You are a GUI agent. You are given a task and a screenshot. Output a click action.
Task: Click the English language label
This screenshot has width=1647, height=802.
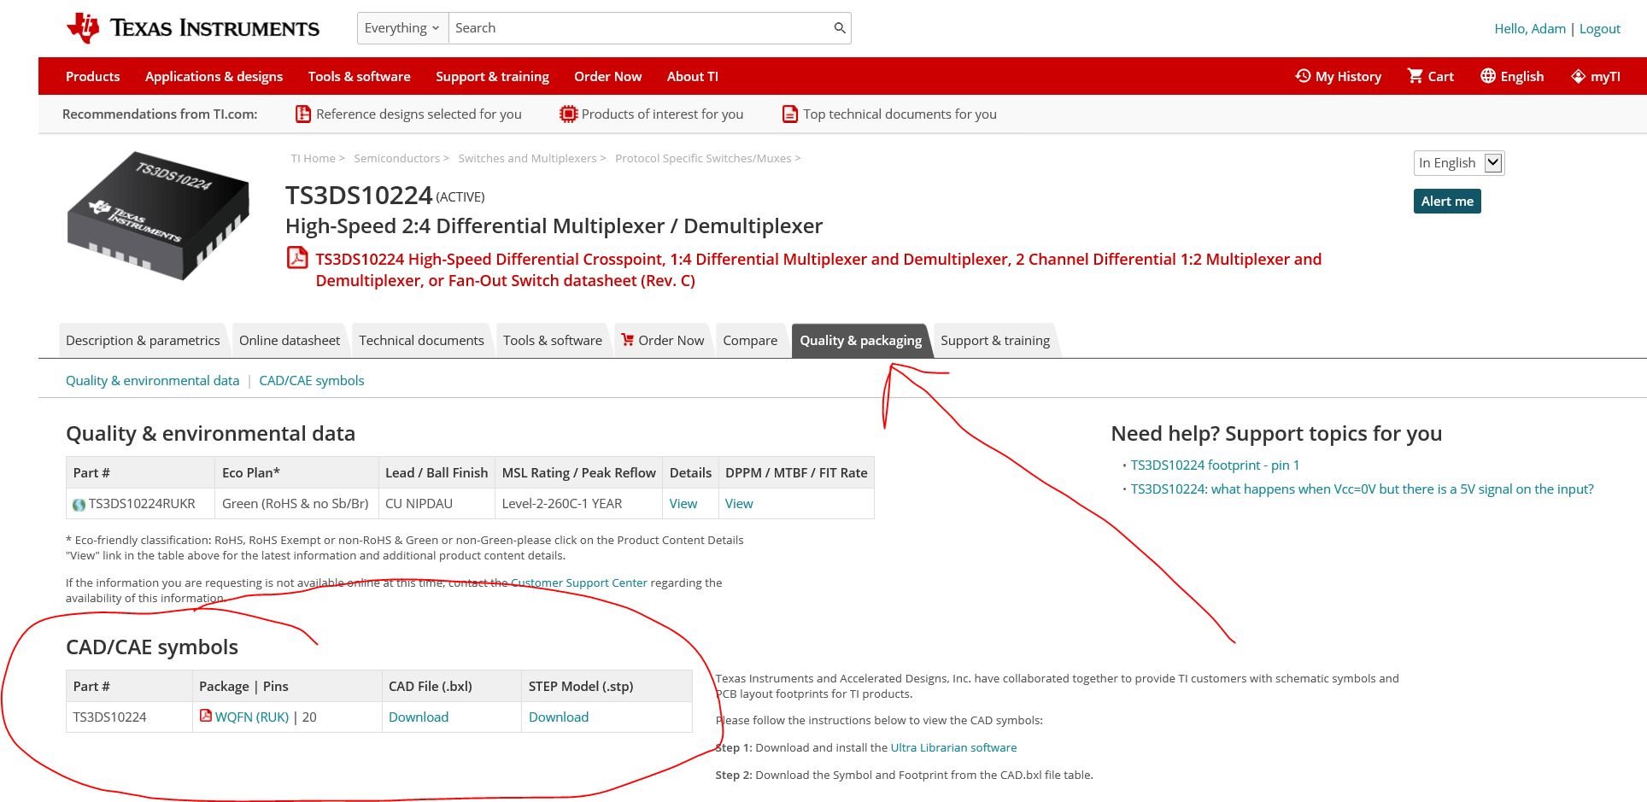[1522, 76]
